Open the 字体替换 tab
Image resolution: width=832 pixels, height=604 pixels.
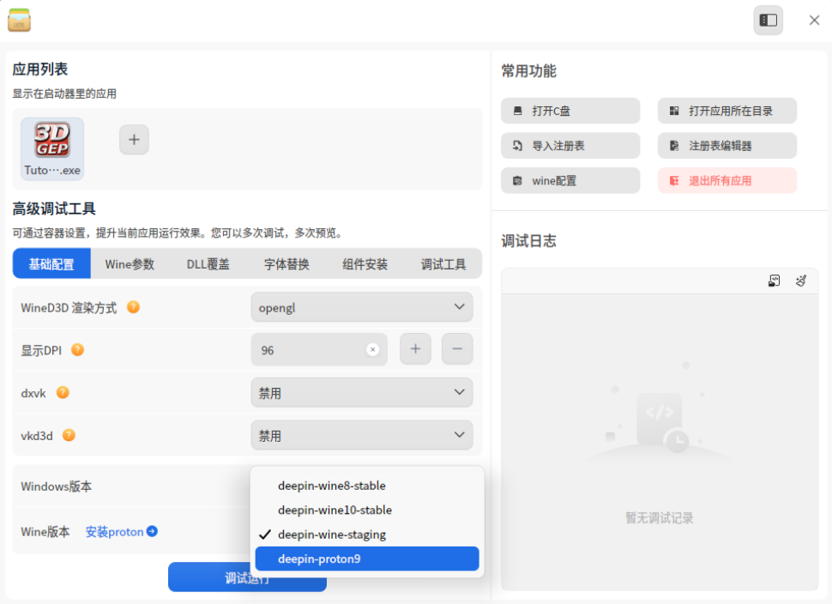[x=286, y=263]
